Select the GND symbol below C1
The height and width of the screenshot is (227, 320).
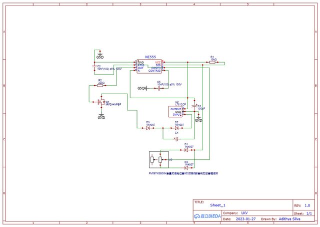click(x=198, y=119)
